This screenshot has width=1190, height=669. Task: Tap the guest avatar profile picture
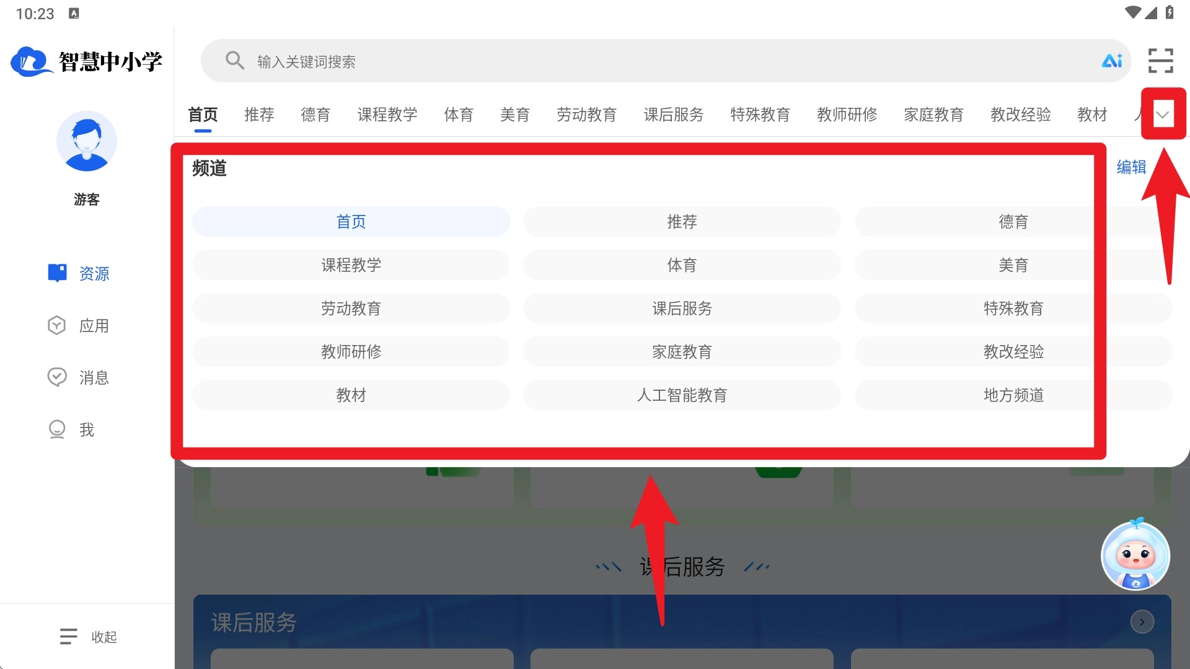(87, 141)
